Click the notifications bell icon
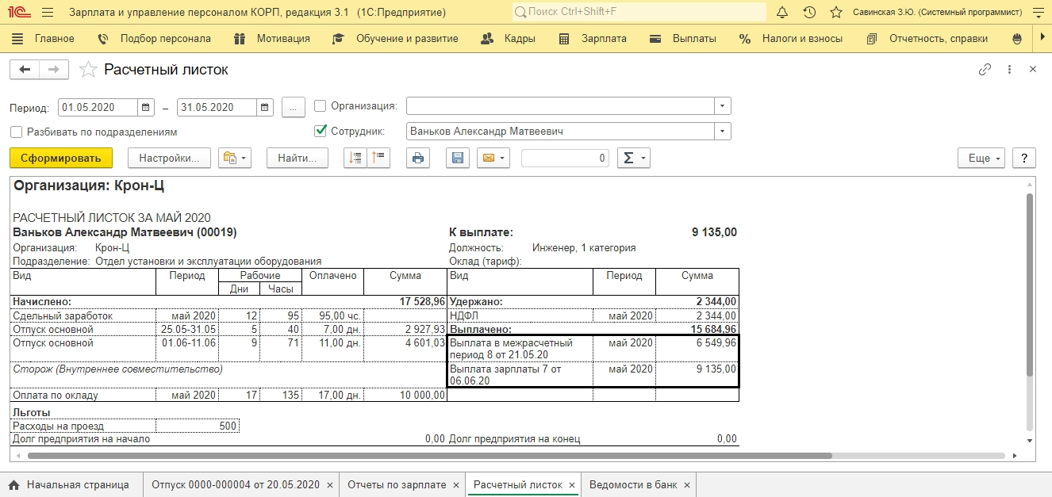This screenshot has height=497, width=1052. click(x=781, y=13)
